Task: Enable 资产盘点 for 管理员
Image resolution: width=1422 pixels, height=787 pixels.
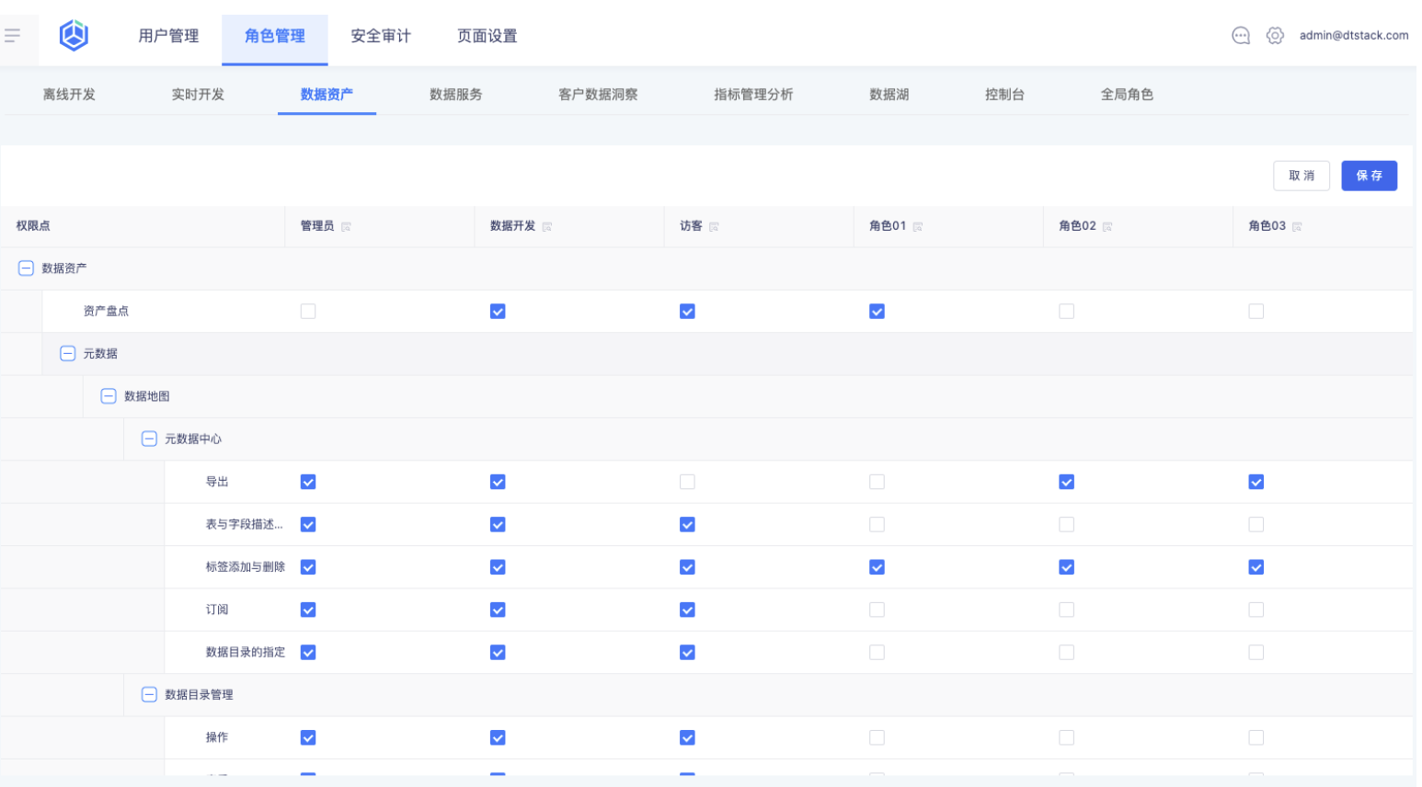Action: (308, 312)
